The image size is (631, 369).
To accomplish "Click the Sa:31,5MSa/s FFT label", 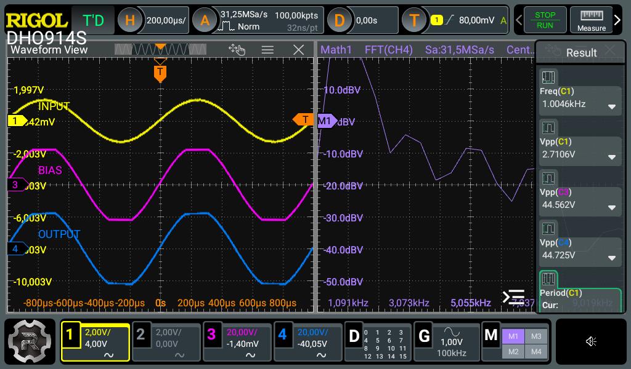I will pyautogui.click(x=459, y=50).
